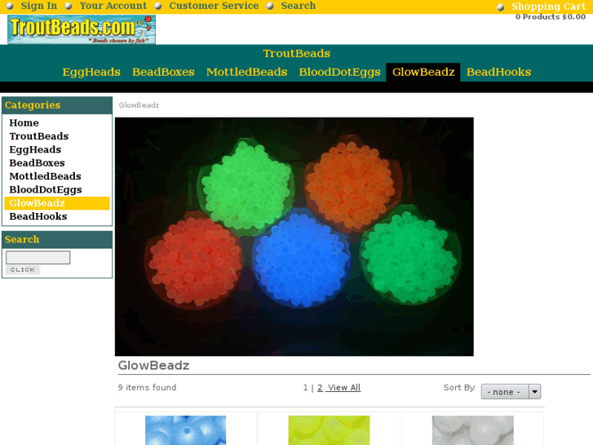593x445 pixels.
Task: Open the blue beads product thumbnail
Action: 186,430
